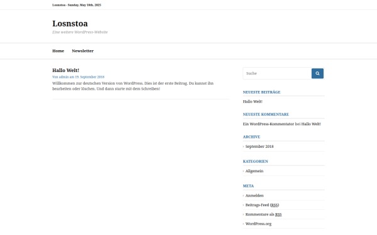Open Hallo Welt! link in Neueste Kommentare

pos(311,124)
